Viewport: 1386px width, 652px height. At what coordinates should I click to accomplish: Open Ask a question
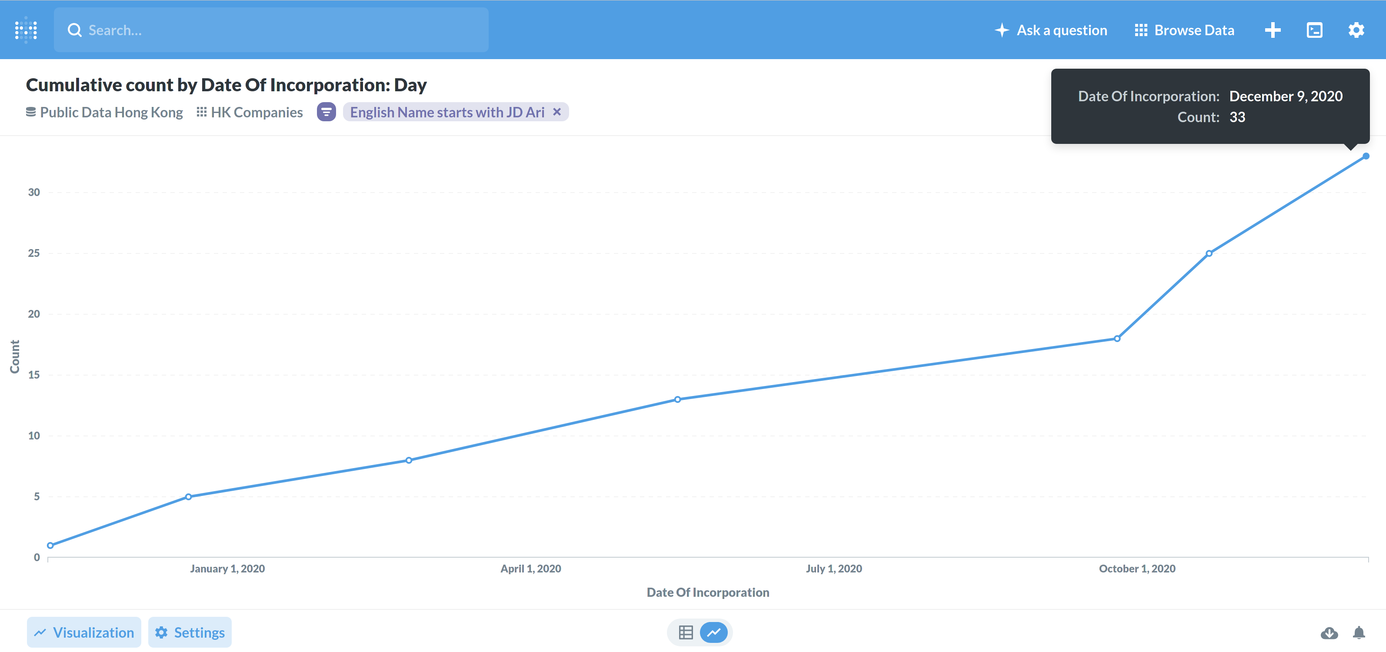[1051, 30]
